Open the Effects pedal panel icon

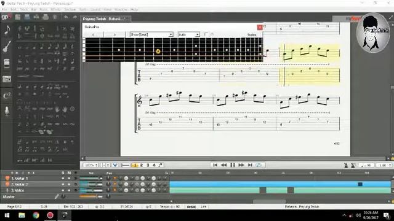7,63
